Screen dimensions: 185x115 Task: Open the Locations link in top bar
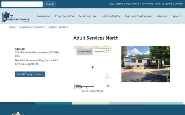pyautogui.click(x=167, y=4)
